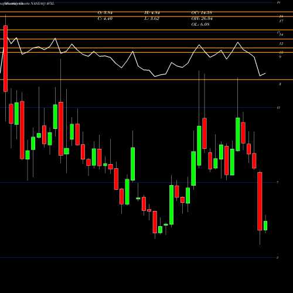Screen dimensions: 293x293
Task: Click the 14 price axis label
Action: click(x=281, y=35)
